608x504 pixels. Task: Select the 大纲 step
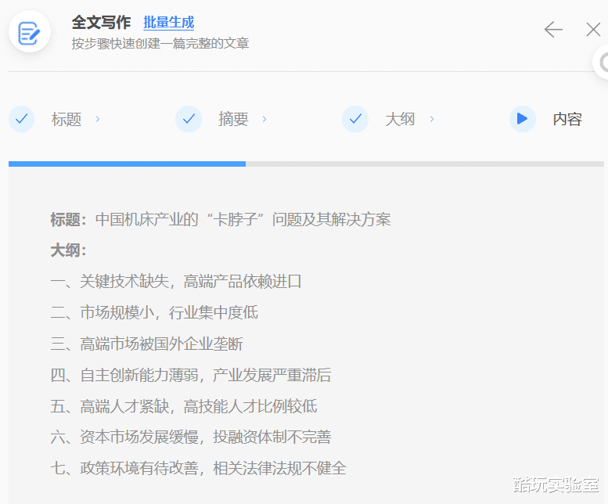(400, 119)
